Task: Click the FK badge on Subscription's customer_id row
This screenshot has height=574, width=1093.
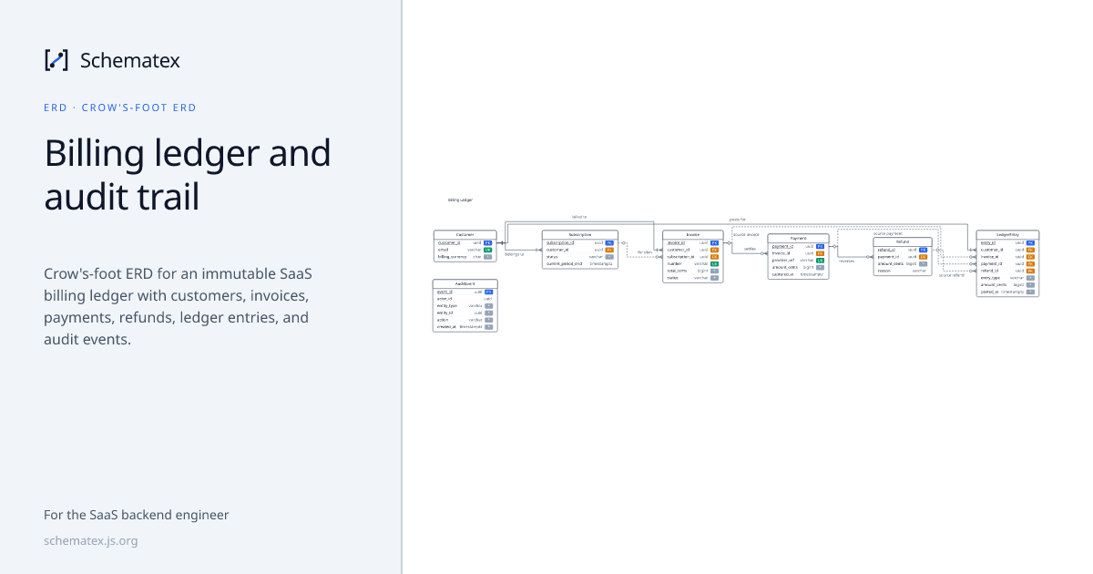Action: (x=609, y=250)
